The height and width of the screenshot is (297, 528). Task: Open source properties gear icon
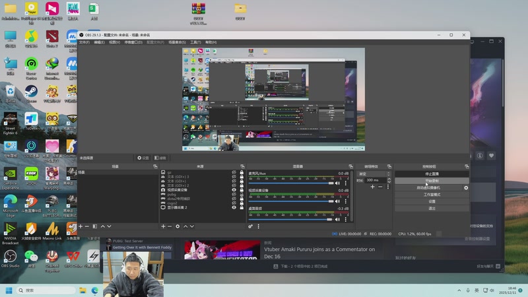178,226
